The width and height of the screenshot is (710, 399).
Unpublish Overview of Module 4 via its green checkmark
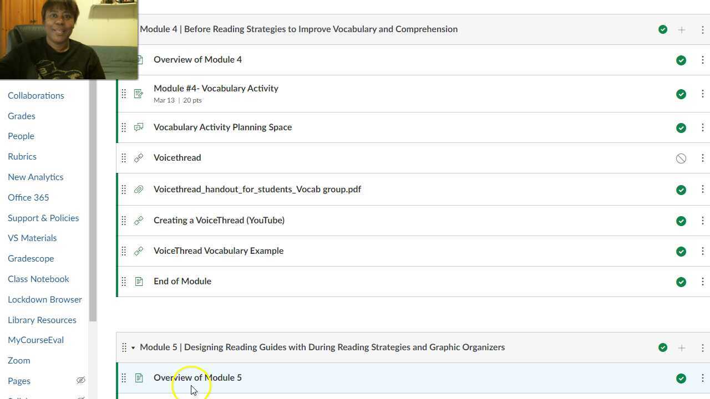681,60
